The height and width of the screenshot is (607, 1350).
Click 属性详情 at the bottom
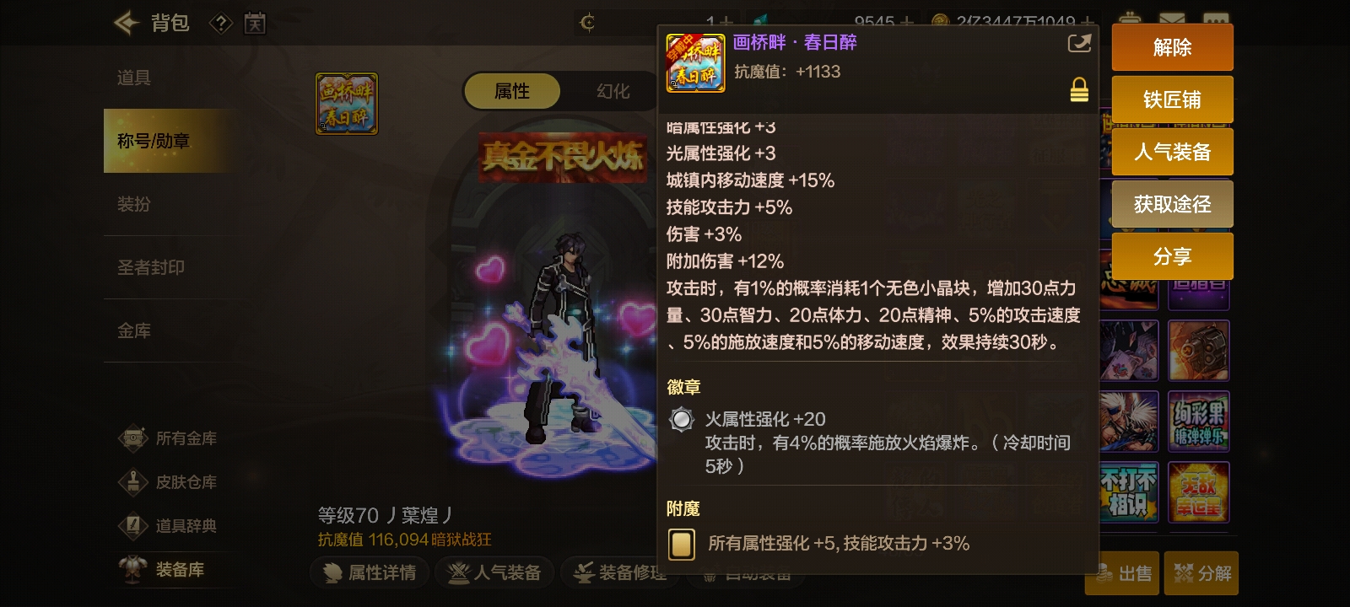tap(369, 572)
